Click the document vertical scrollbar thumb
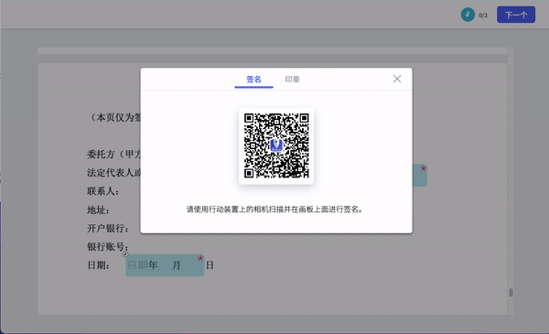Screen dimensions: 549x334 pos(511,292)
